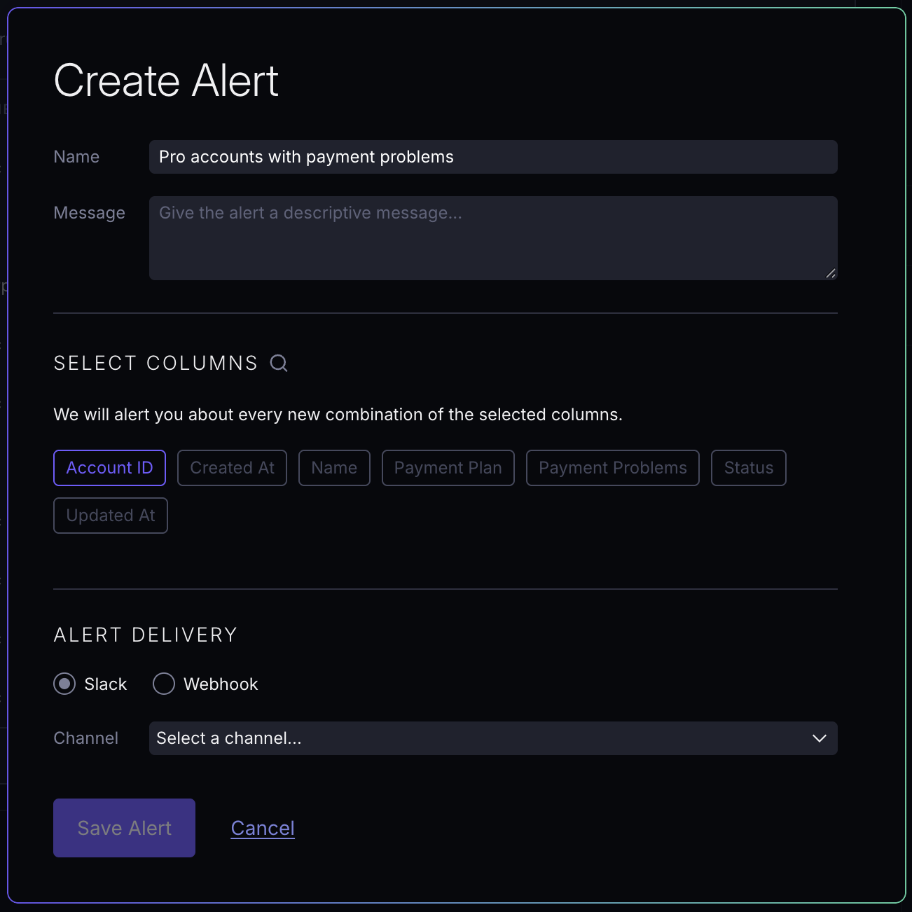Click the Channel field label

(x=86, y=738)
